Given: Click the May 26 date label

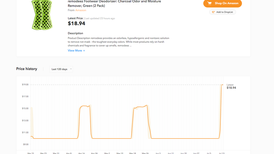Looking at the screenshot, I should point(145,153).
